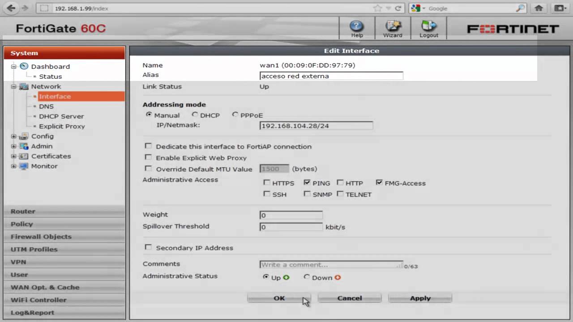Enable HTTPS administrative access
This screenshot has width=573, height=322.
point(267,182)
